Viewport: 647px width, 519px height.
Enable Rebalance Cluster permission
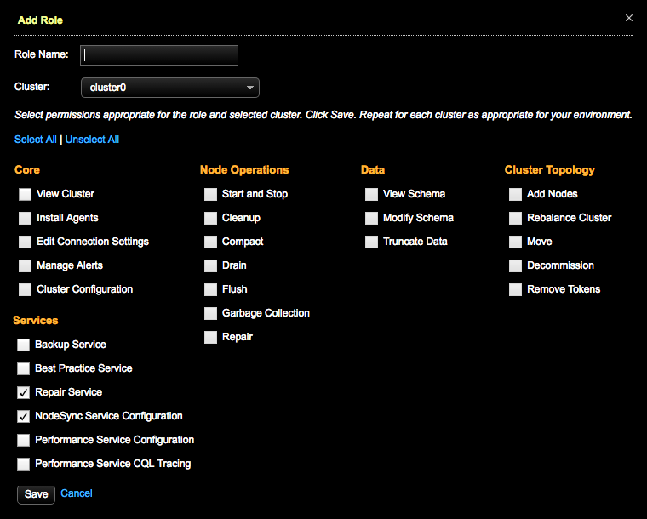pos(515,219)
